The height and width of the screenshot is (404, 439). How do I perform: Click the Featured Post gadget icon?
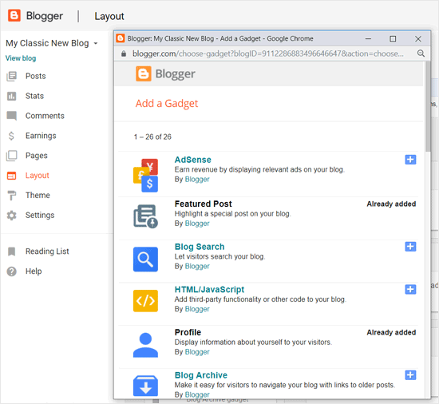point(145,216)
